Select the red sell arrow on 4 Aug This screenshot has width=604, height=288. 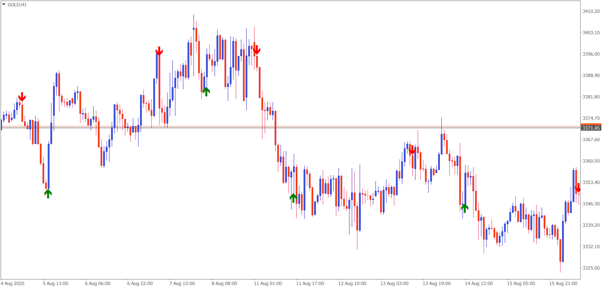tap(22, 97)
